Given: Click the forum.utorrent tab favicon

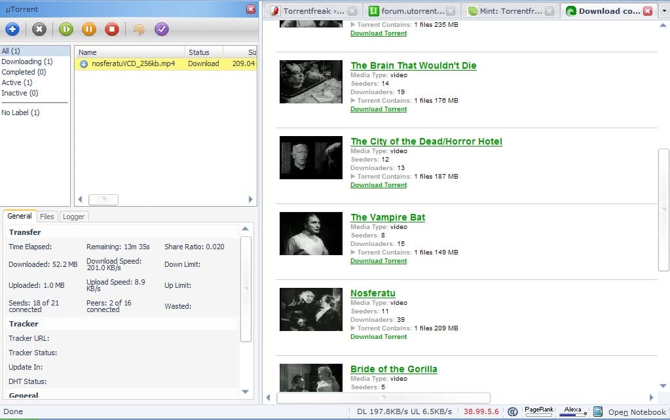Looking at the screenshot, I should tap(374, 11).
